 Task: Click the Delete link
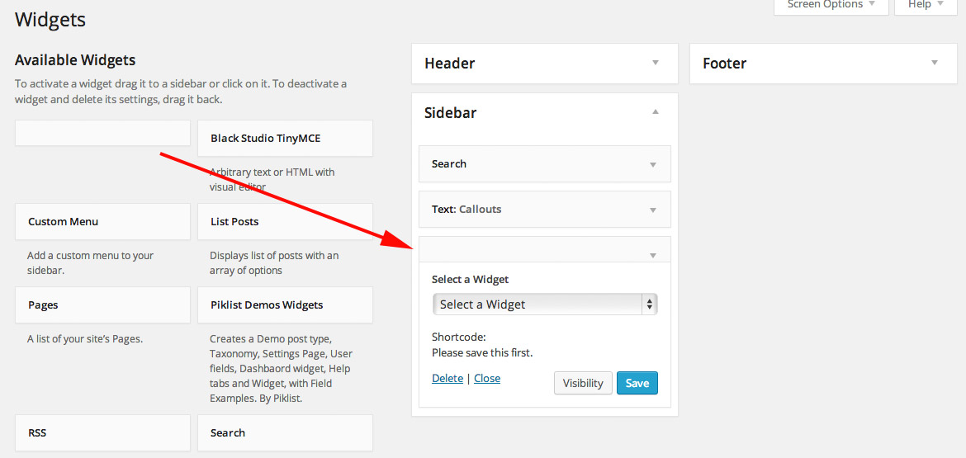click(447, 378)
